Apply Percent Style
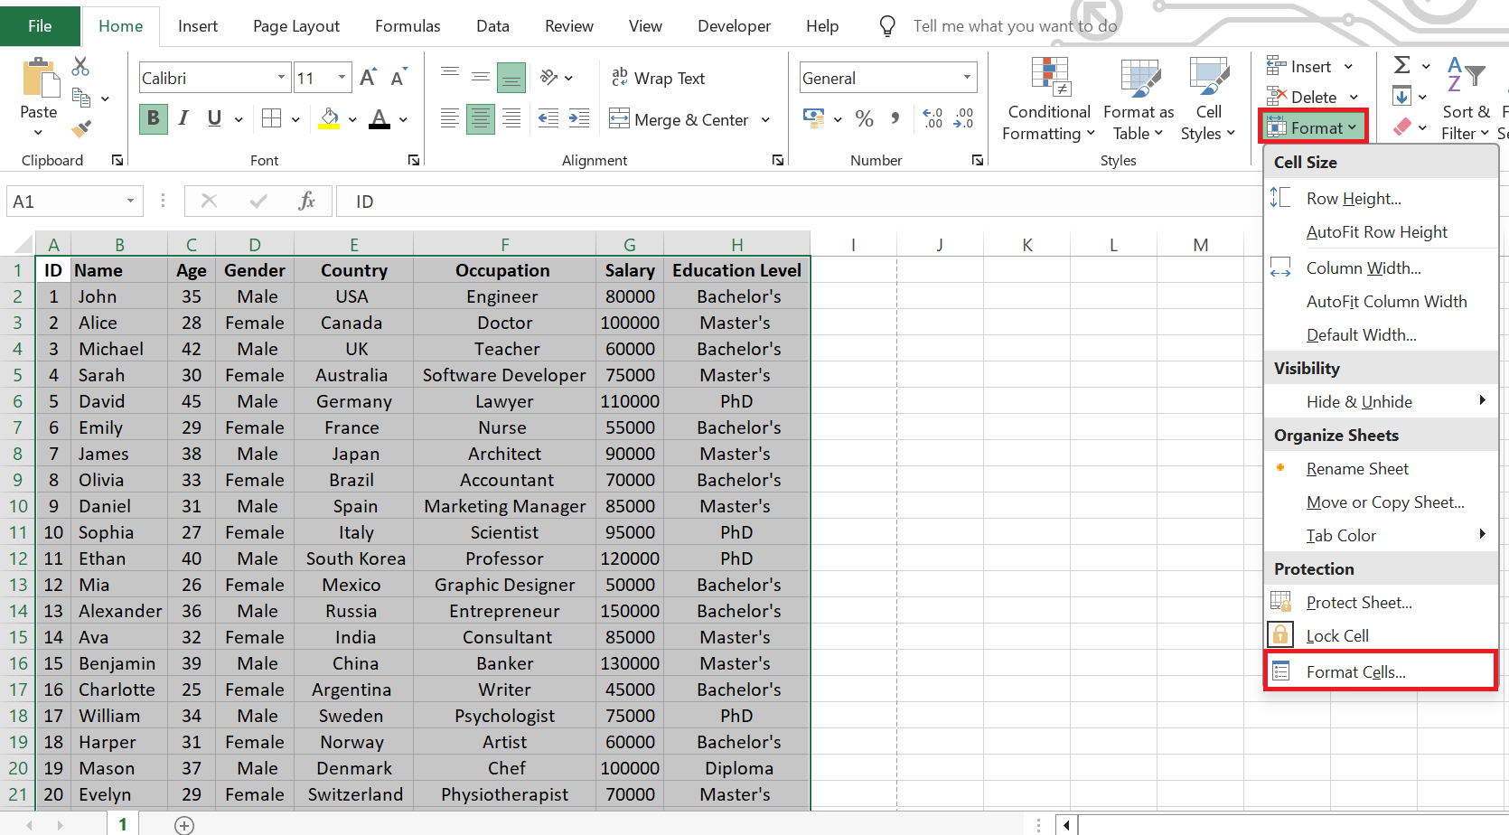 (865, 118)
